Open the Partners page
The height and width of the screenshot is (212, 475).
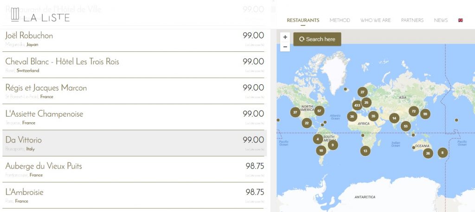coord(412,20)
